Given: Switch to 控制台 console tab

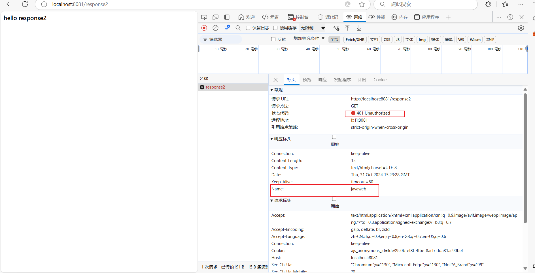Looking at the screenshot, I should pyautogui.click(x=298, y=17).
